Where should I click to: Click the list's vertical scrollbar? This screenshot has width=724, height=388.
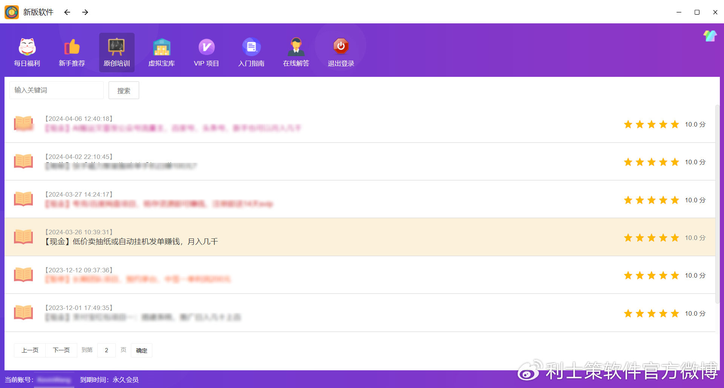[x=717, y=203]
